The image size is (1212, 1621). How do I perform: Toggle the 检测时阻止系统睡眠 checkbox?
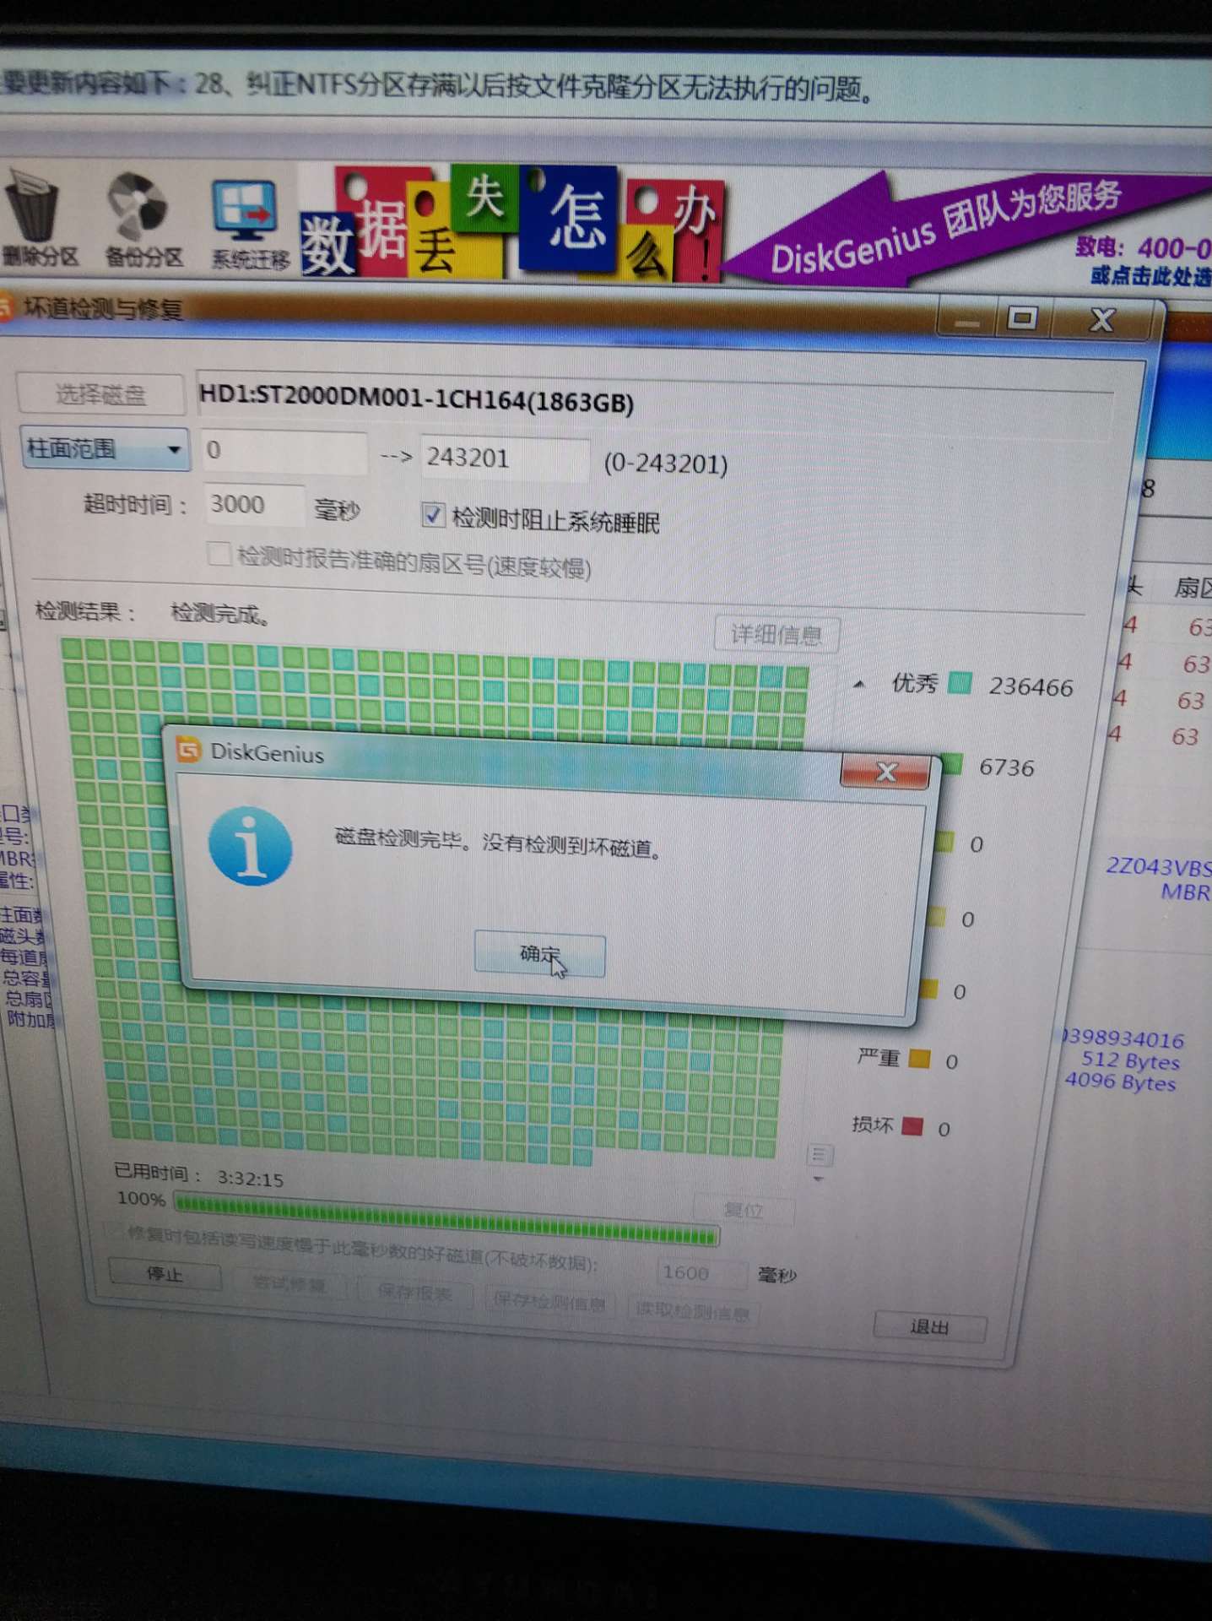click(433, 514)
